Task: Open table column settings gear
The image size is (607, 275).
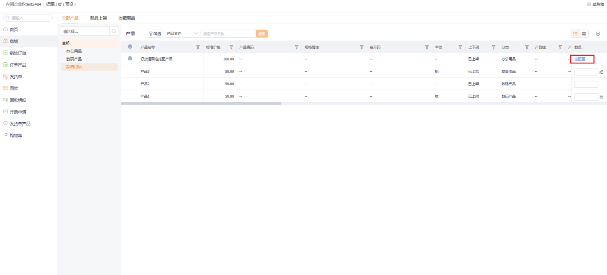Action: 598,33
